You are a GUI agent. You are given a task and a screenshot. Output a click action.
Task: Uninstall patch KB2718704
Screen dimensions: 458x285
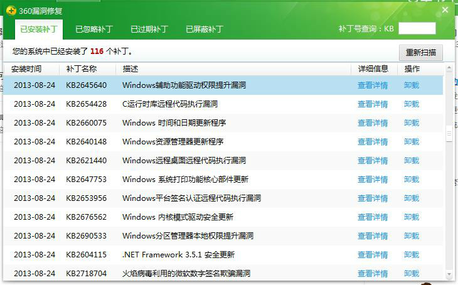pyautogui.click(x=412, y=274)
